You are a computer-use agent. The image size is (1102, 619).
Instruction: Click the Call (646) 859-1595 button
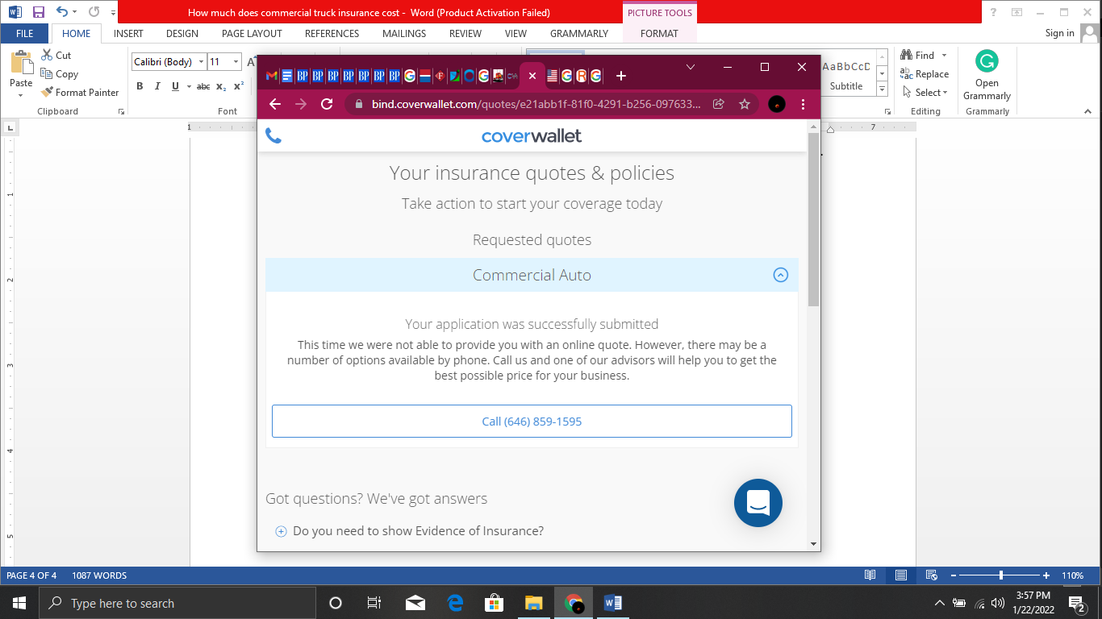532,422
